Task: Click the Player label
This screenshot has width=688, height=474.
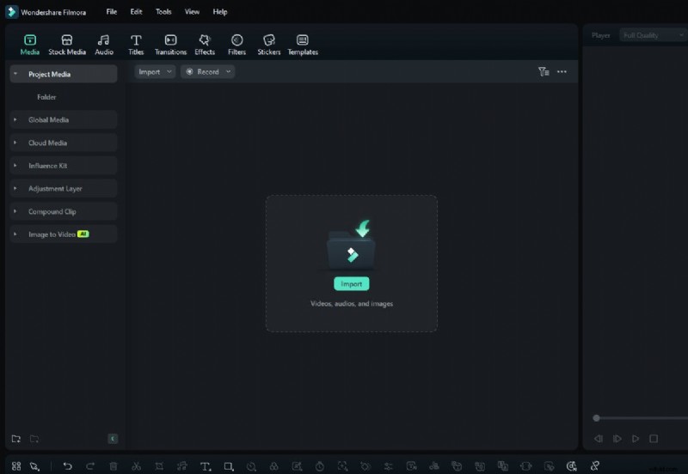Action: coord(600,35)
